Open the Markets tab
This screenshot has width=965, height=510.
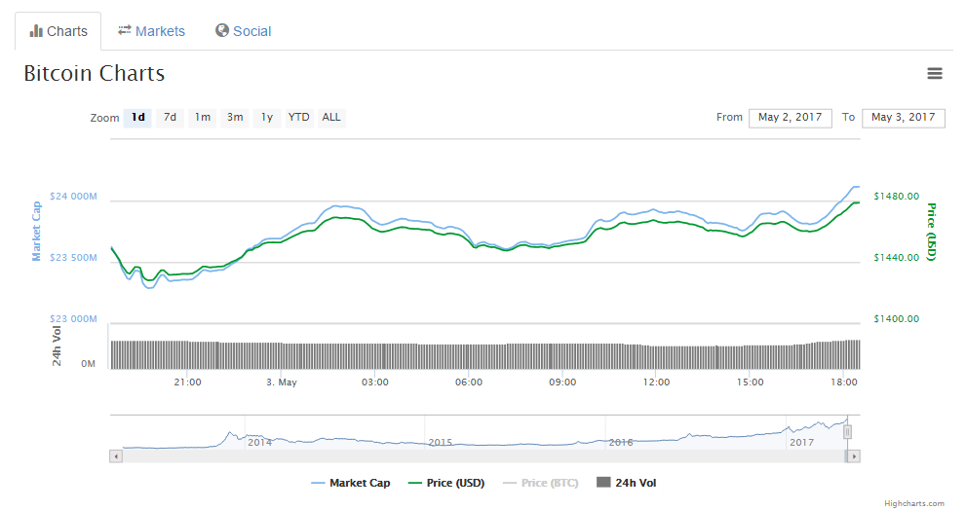(151, 31)
